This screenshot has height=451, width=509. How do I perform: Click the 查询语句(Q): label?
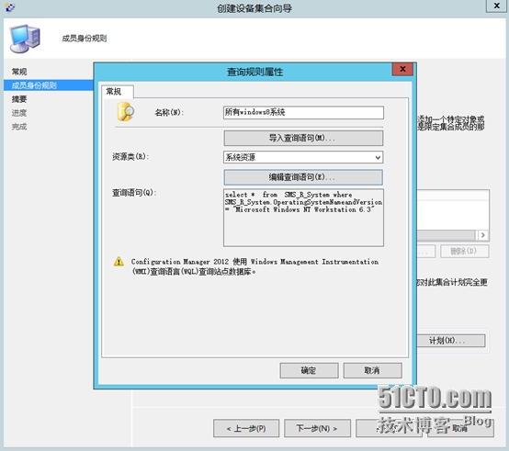point(134,193)
